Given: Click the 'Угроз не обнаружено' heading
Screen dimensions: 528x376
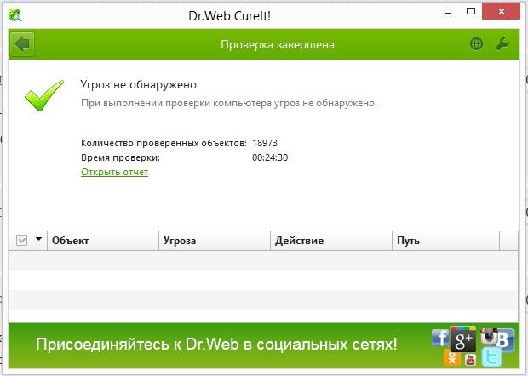Looking at the screenshot, I should tap(139, 85).
